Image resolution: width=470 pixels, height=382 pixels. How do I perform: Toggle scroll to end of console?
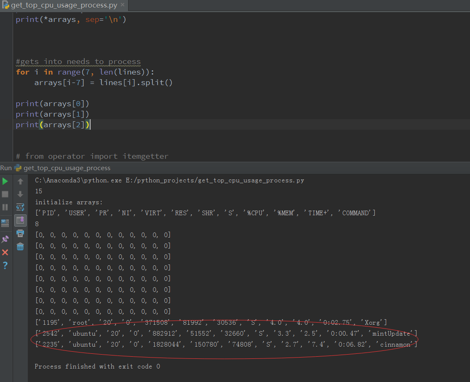(x=20, y=221)
